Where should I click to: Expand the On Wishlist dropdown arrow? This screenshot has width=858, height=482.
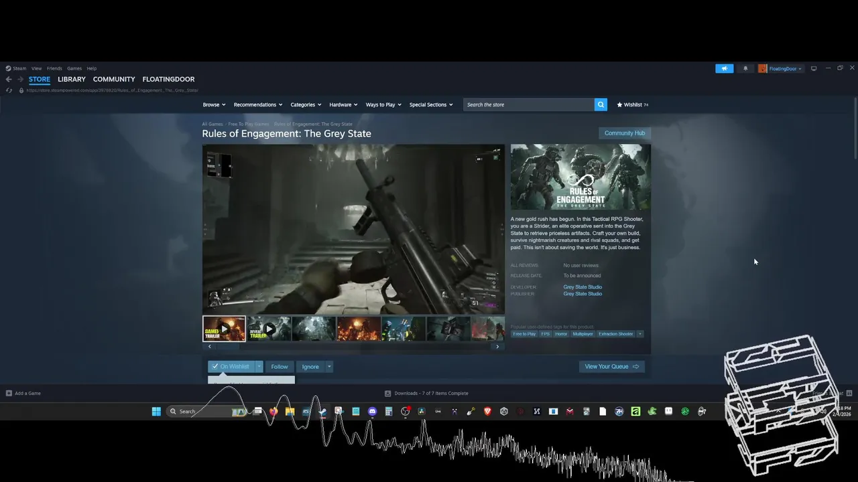[259, 366]
